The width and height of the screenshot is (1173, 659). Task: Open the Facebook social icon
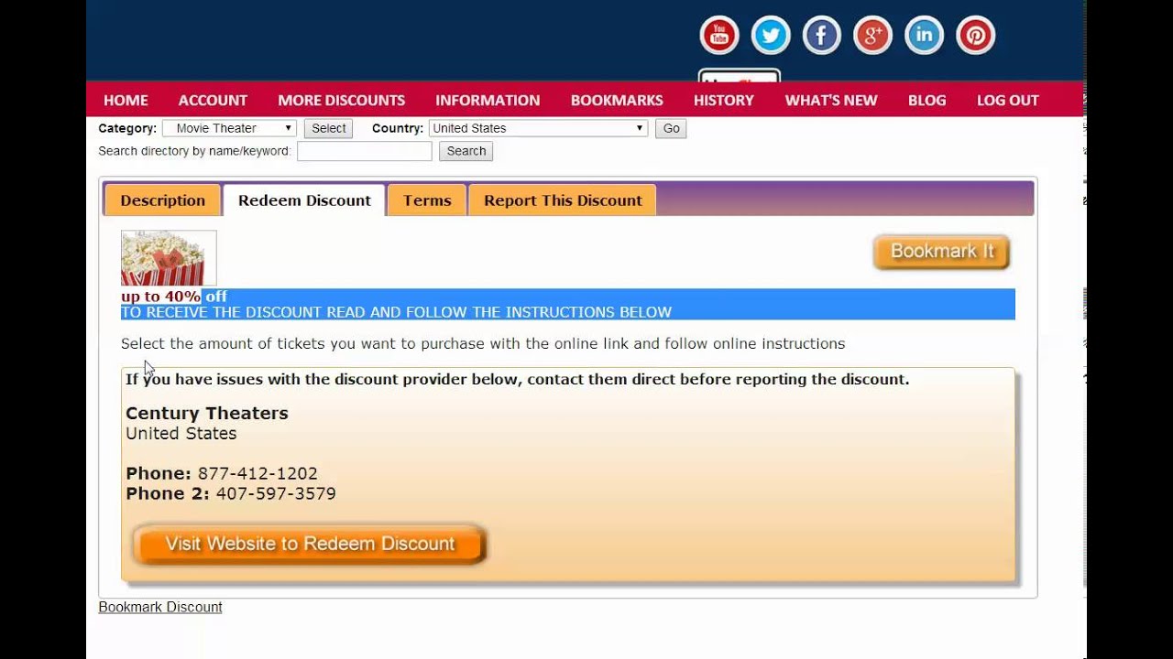click(822, 36)
